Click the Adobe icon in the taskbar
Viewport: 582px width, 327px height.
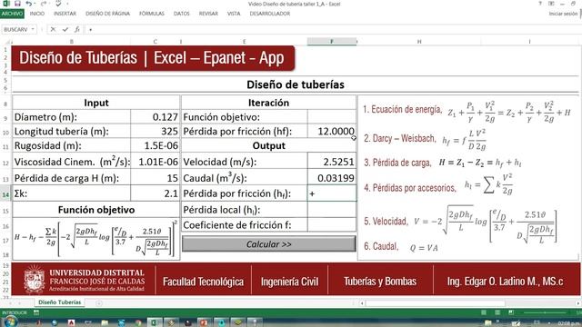pos(71,322)
